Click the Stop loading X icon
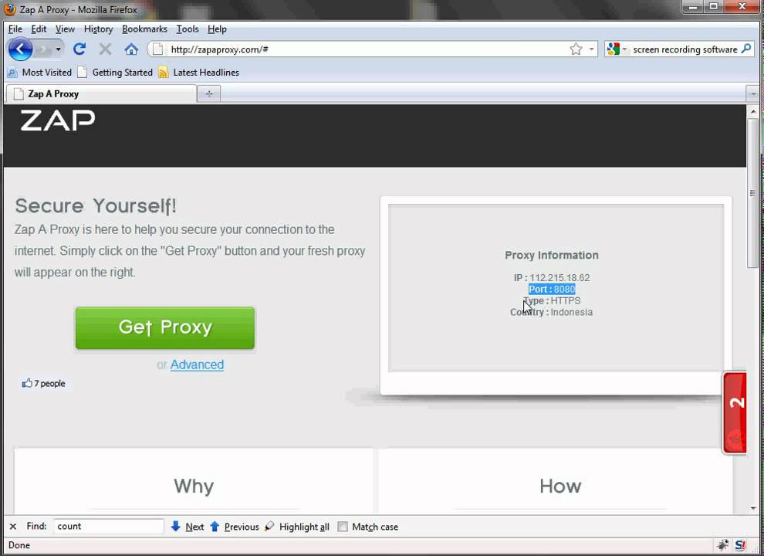764x556 pixels. coord(105,49)
